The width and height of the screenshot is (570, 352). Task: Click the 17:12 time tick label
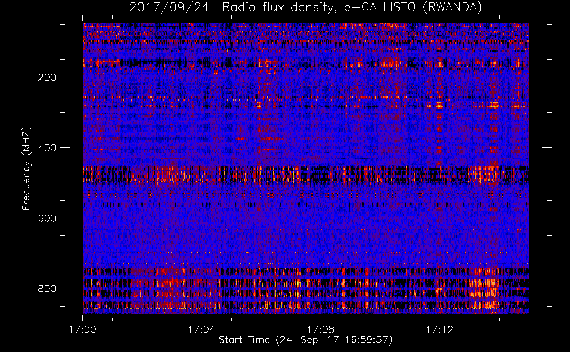click(440, 329)
